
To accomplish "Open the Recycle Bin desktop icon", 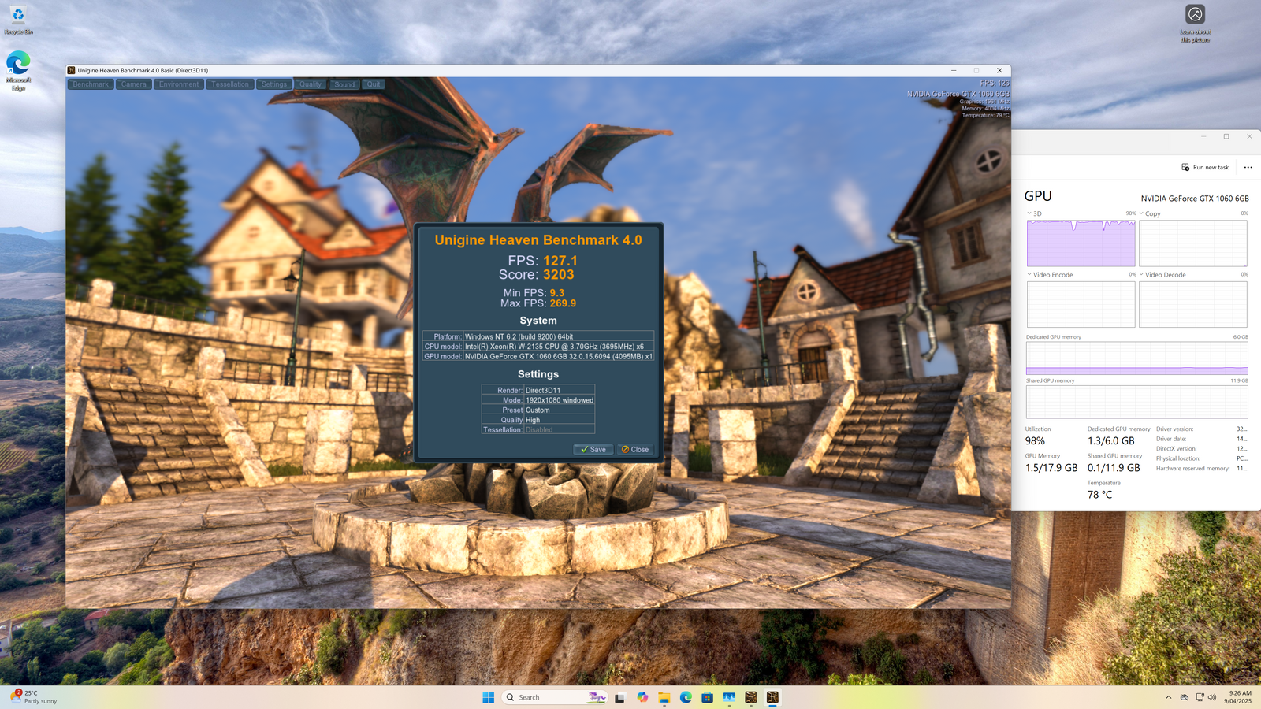I will 18,20.
